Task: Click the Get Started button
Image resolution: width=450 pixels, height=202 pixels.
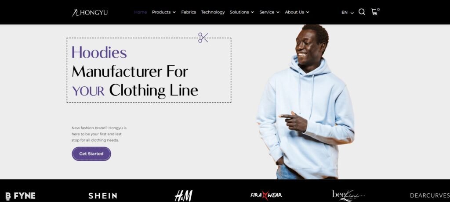Action: tap(91, 154)
